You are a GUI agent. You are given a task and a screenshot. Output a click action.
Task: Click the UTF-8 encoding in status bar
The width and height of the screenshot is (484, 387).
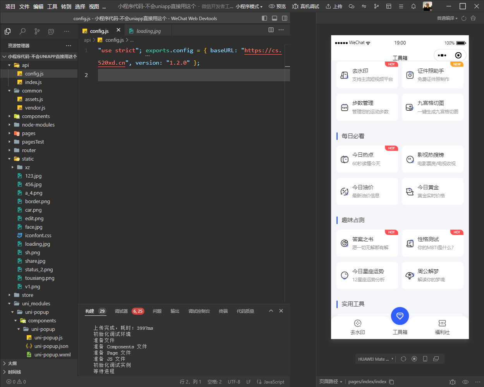coord(234,382)
